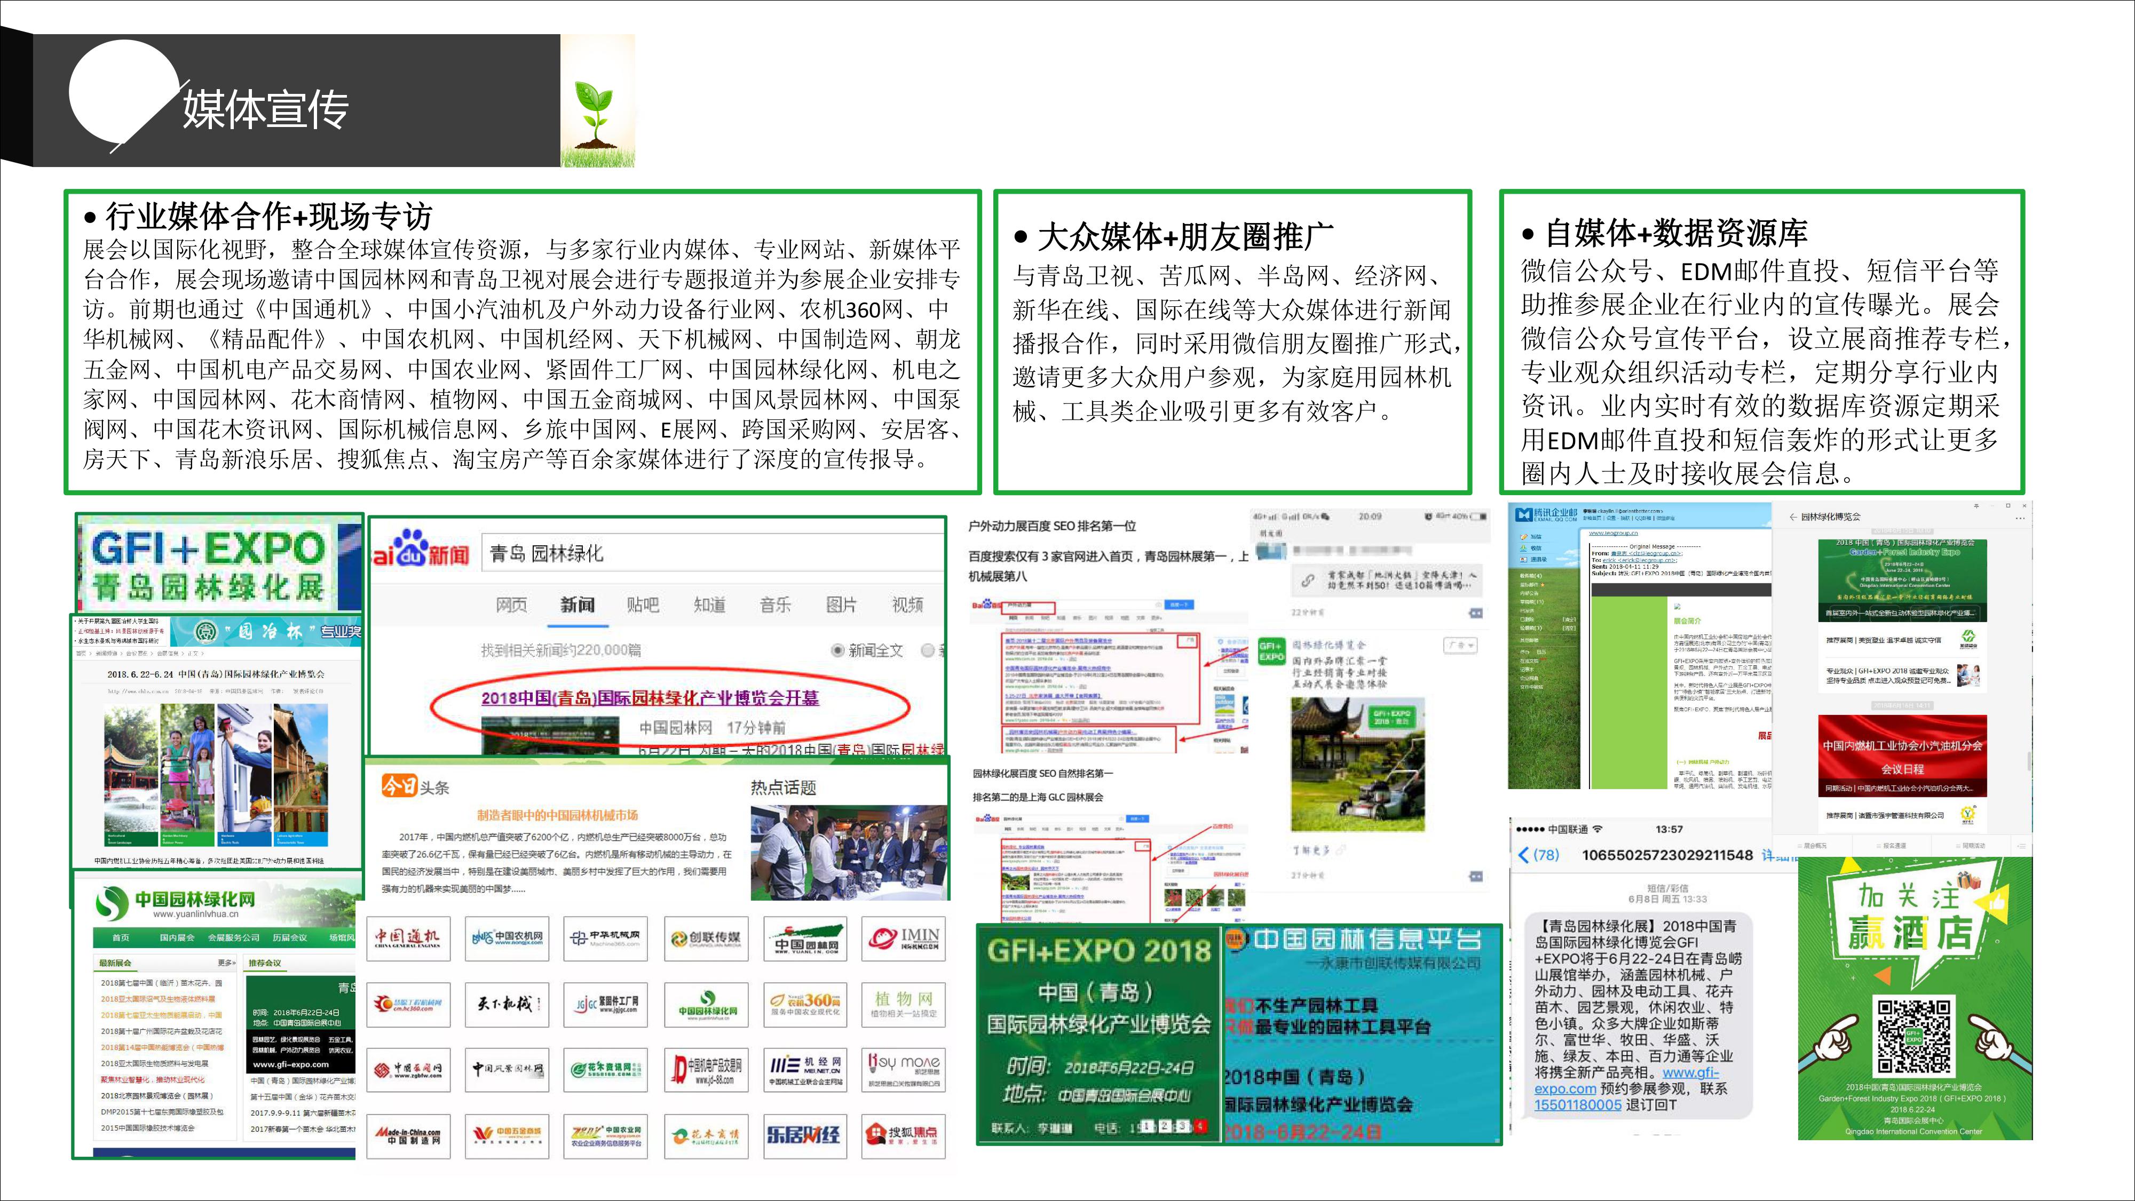2135x1201 pixels.
Task: Open the www.leogroup.cn link in email
Action: click(x=1613, y=534)
